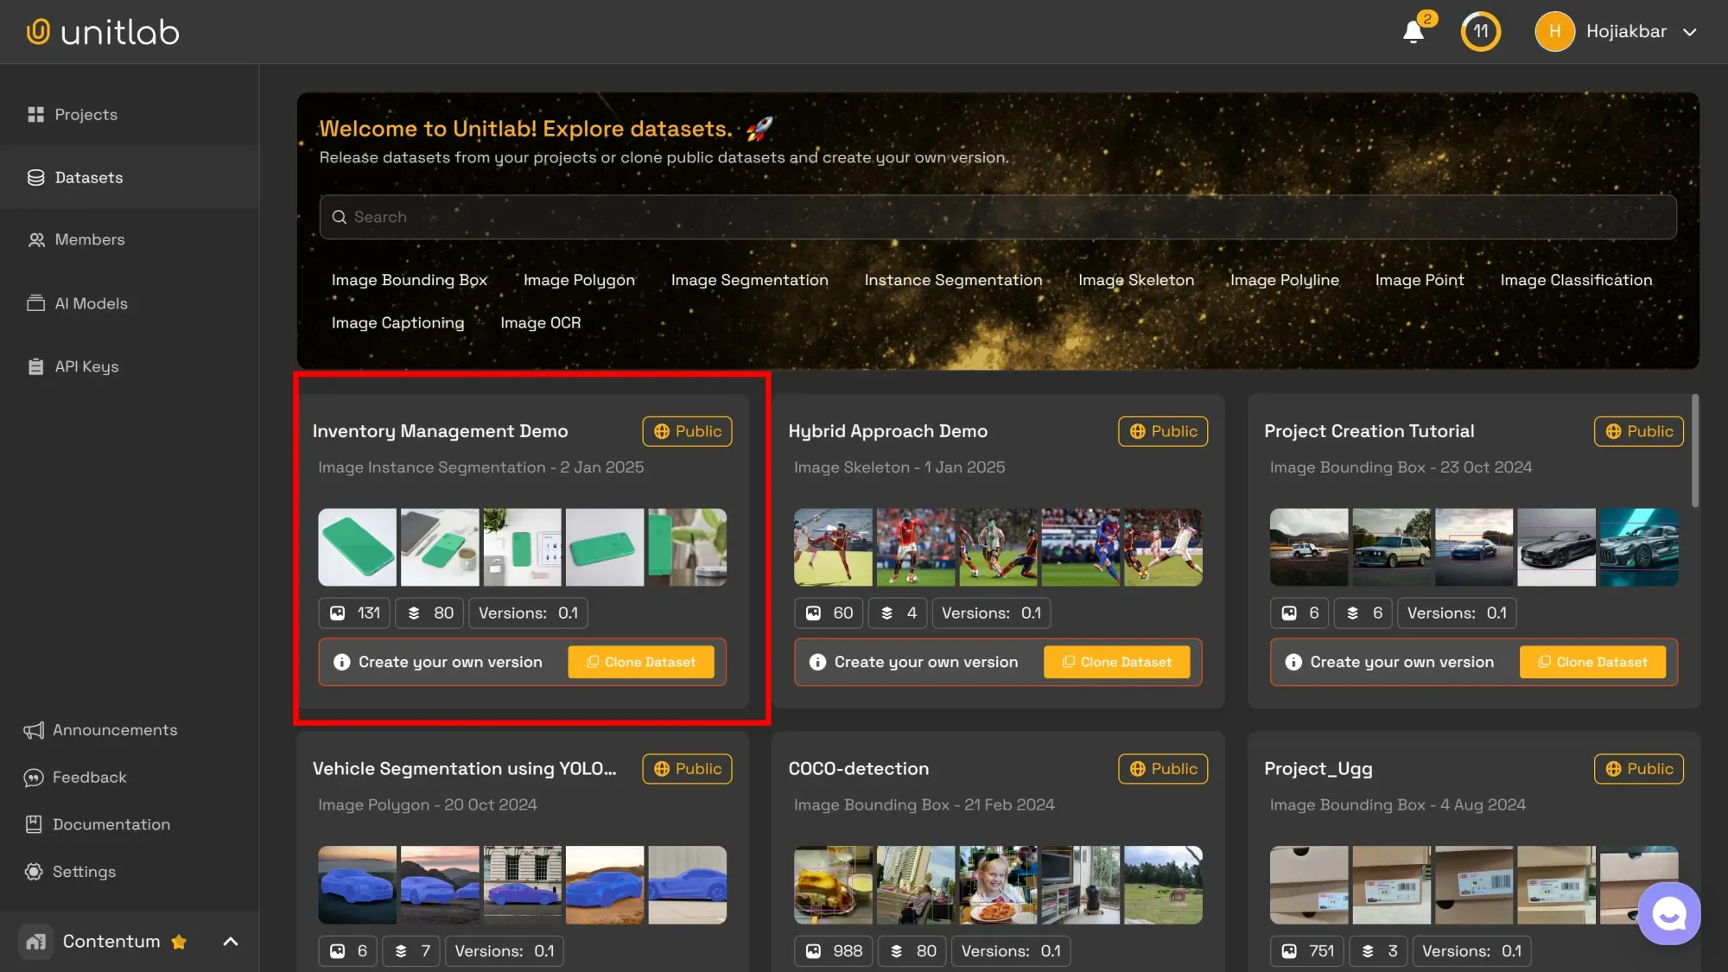The image size is (1728, 972).
Task: Click the Announcements megaphone icon
Action: click(34, 731)
